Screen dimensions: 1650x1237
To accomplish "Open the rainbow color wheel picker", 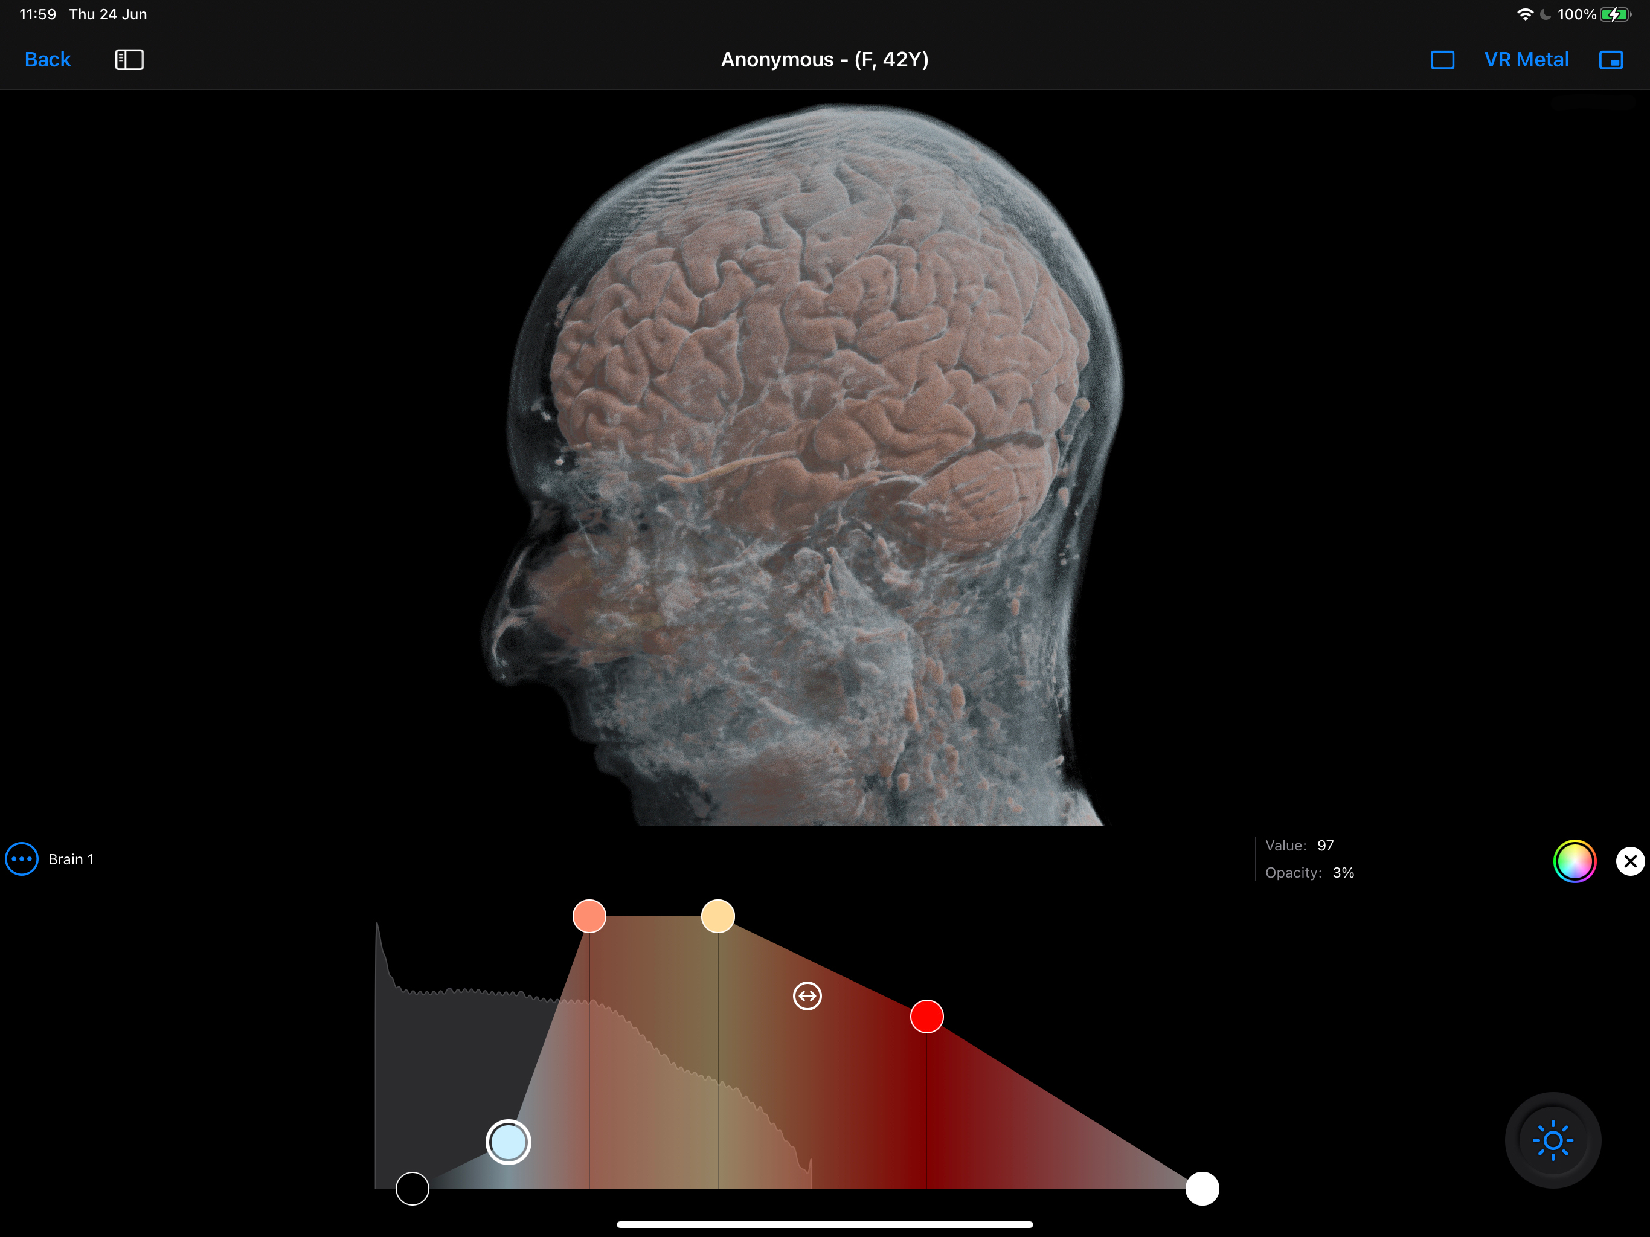I will (1574, 861).
